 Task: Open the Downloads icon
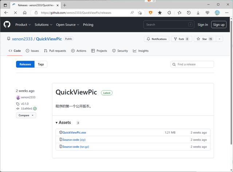coord(198,13)
